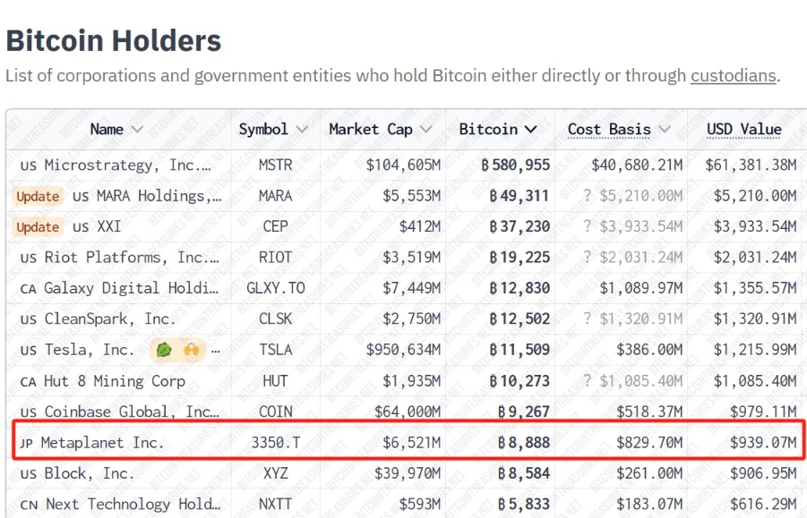The height and width of the screenshot is (518, 807).
Task: Open the Name column sort chevron
Action: (x=137, y=130)
